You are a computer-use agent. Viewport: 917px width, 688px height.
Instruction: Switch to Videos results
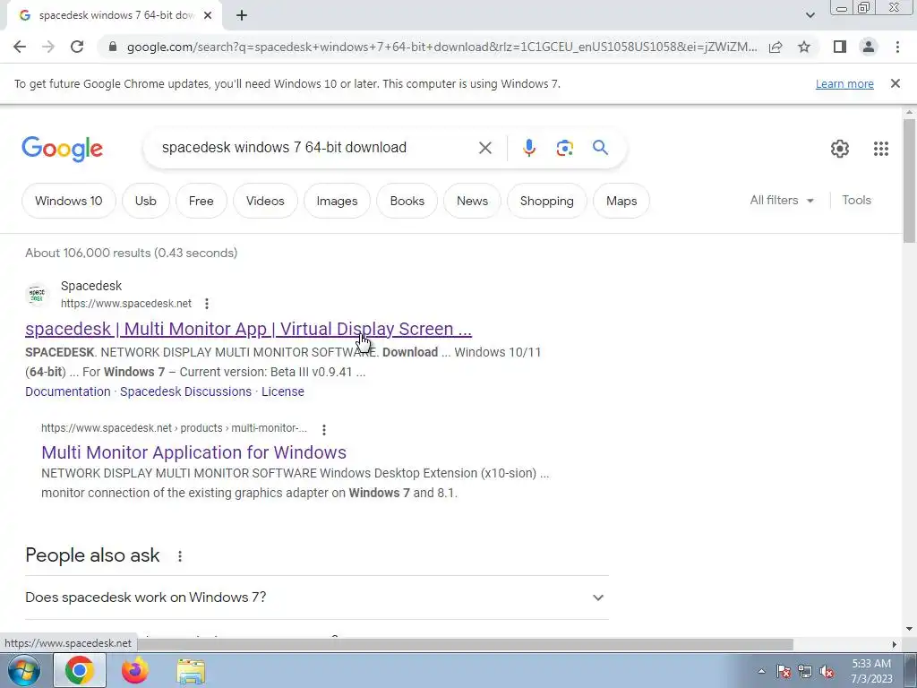(265, 201)
